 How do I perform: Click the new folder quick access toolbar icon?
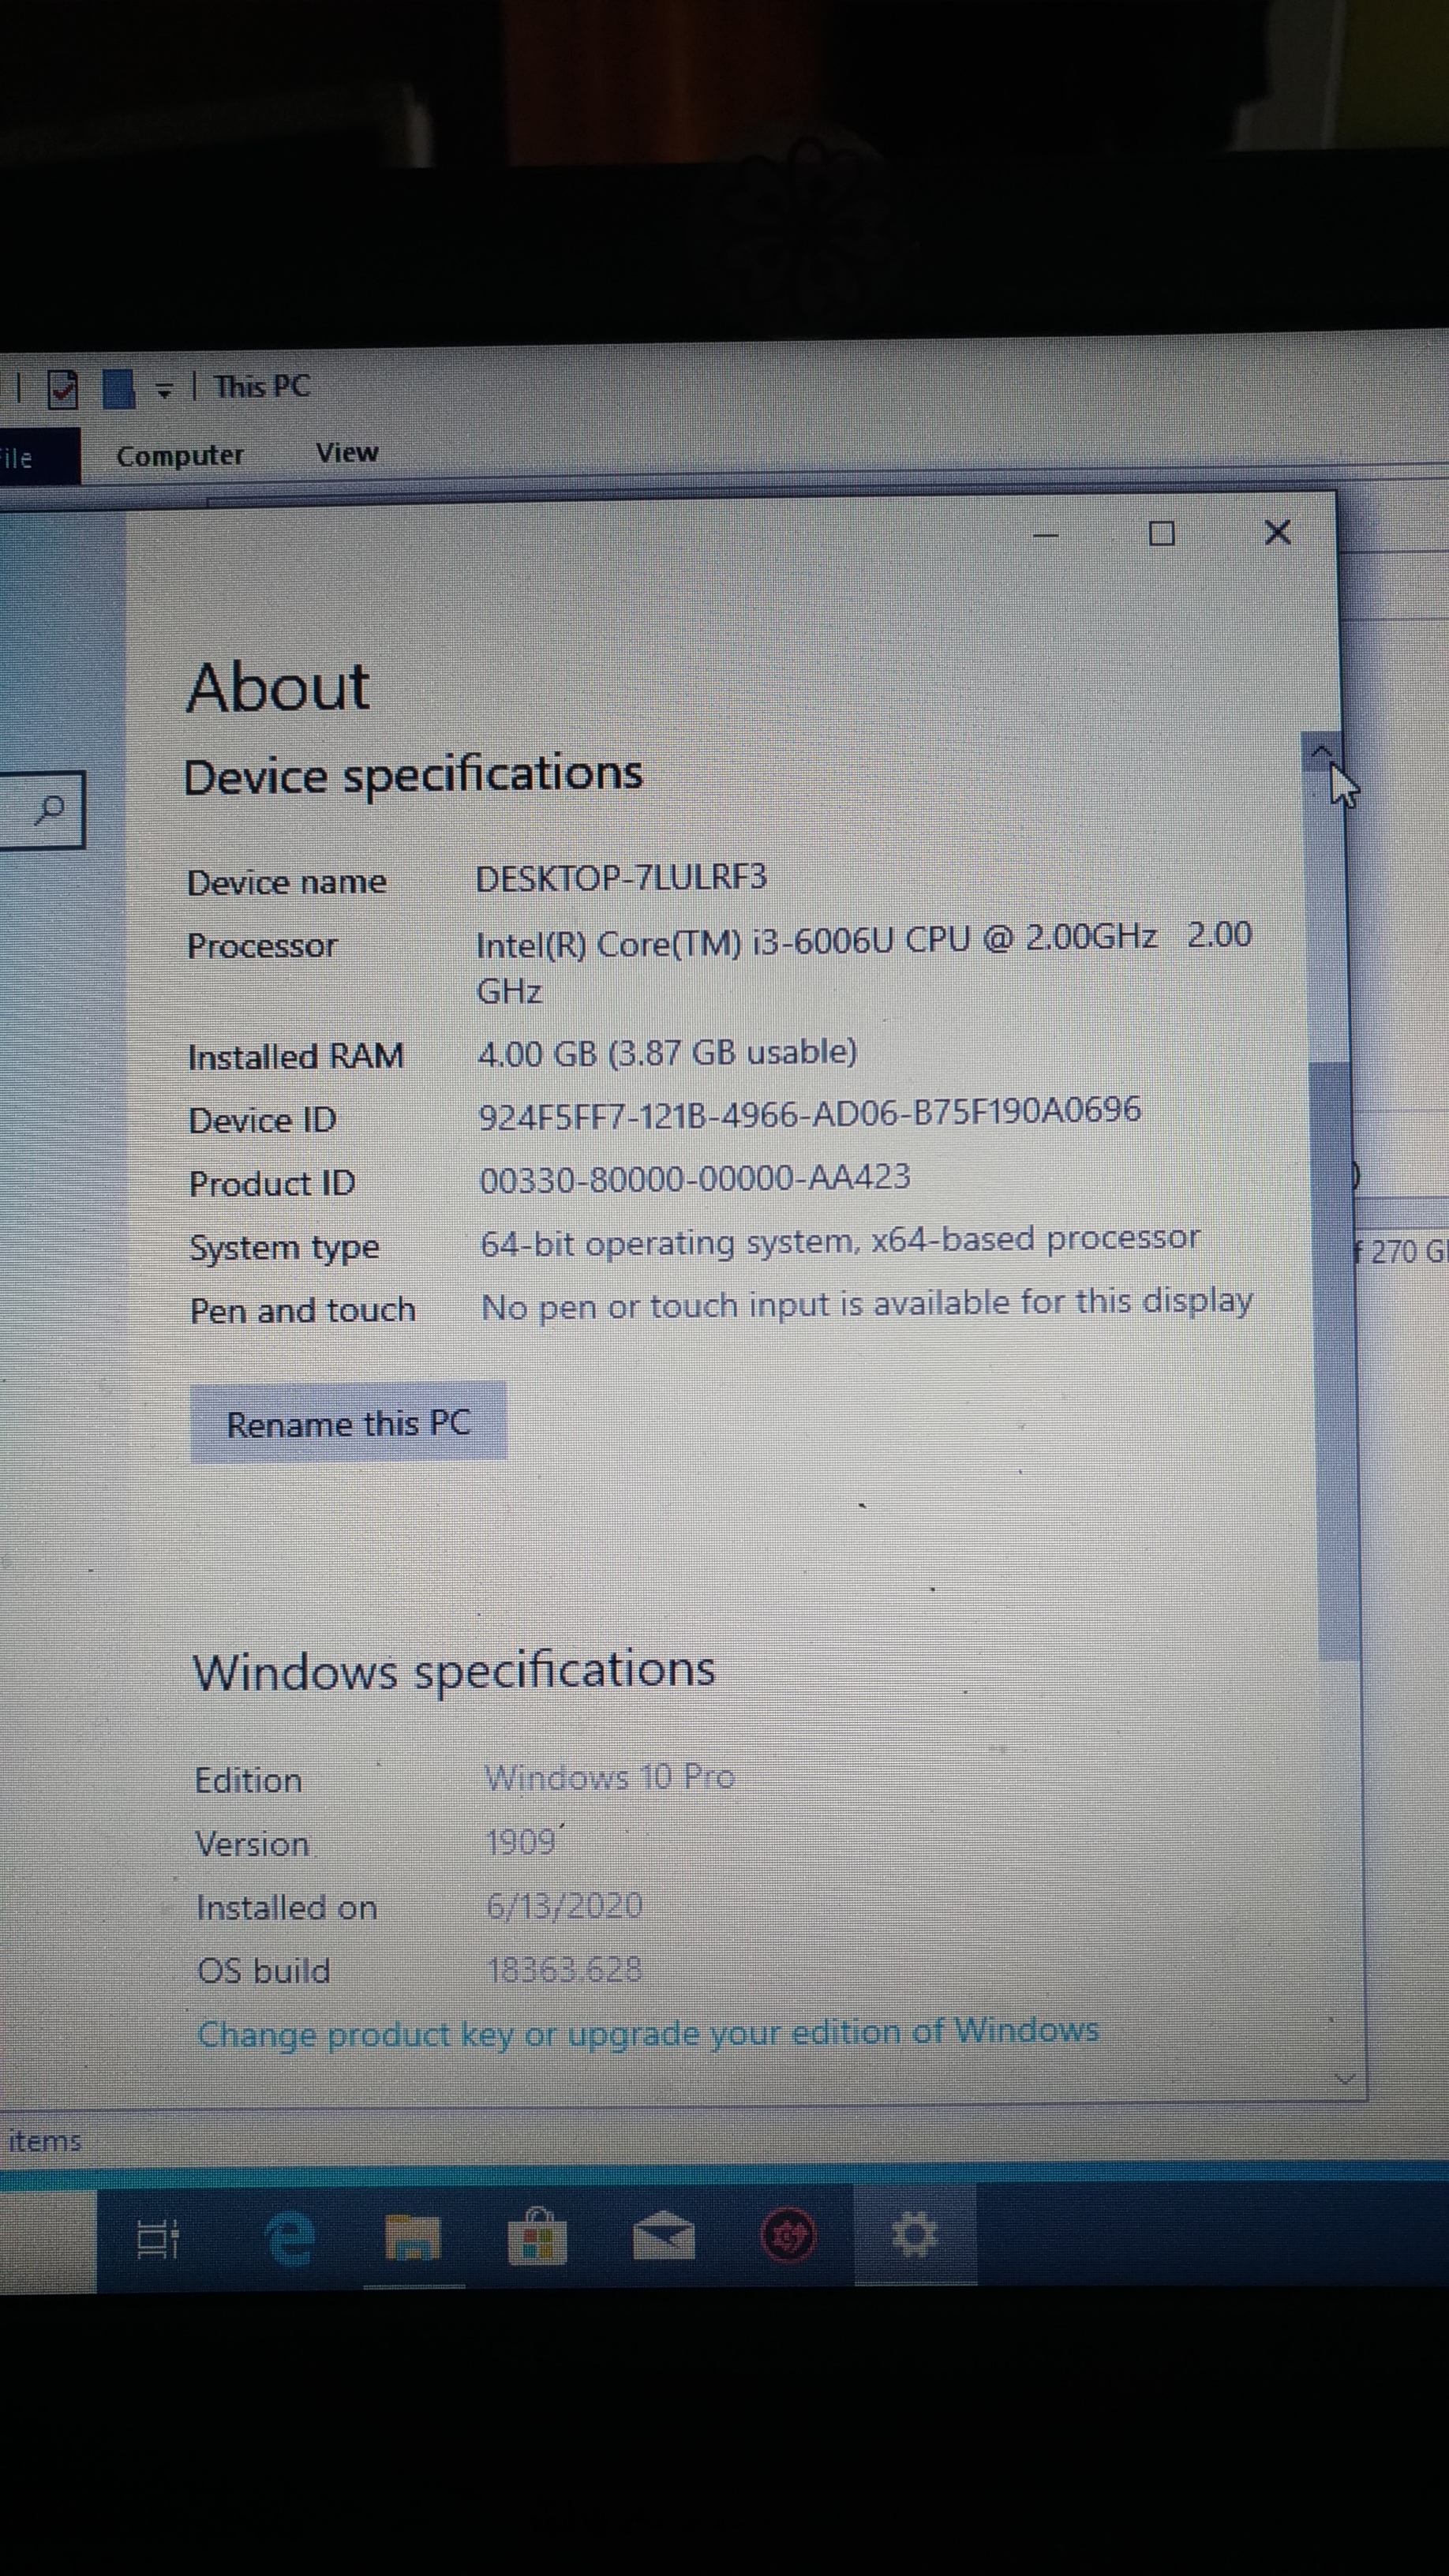tap(119, 388)
